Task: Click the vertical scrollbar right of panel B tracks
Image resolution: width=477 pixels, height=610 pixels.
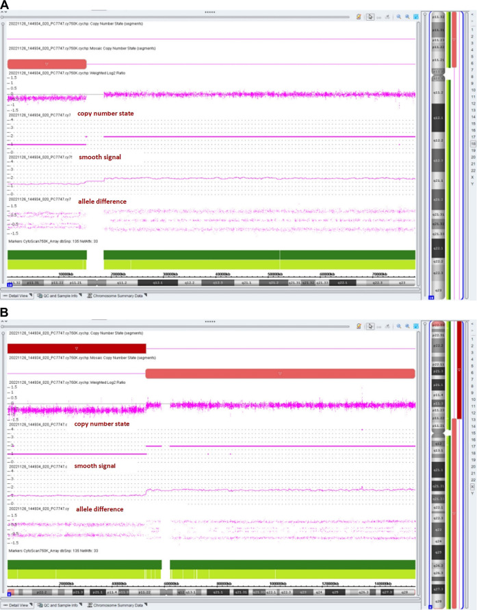Action: click(x=419, y=465)
